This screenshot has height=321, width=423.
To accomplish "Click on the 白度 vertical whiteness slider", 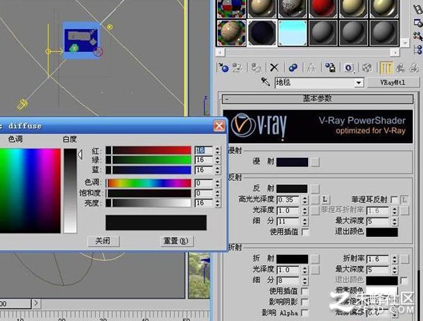I will tap(70, 190).
